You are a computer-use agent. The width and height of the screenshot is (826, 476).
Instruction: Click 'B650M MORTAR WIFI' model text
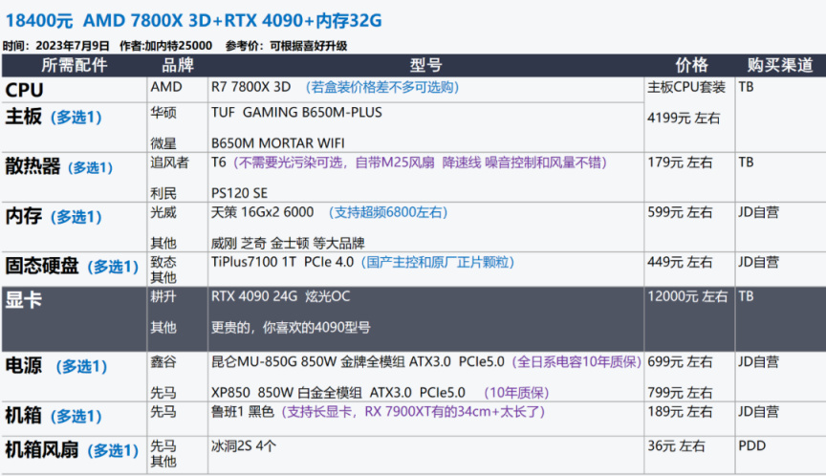tap(277, 142)
